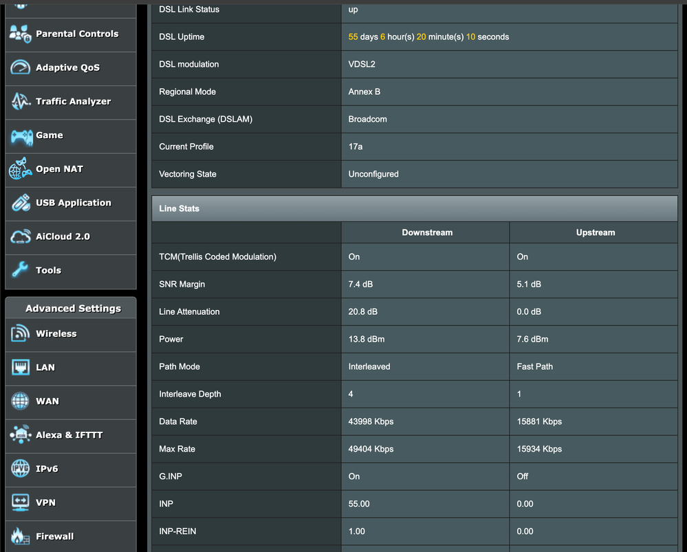Go to Alexa & IFTTT settings
Screen dimensions: 687x552
click(x=69, y=435)
